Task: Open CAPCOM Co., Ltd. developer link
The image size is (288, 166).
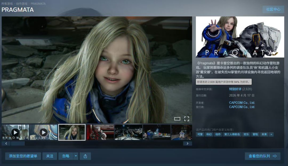Action: coord(242,103)
